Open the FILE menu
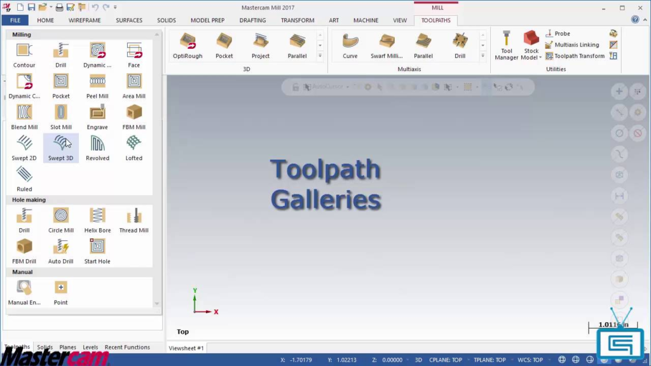The width and height of the screenshot is (651, 366). pyautogui.click(x=15, y=20)
